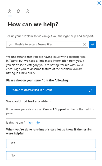This screenshot has height=166, width=102.
Task: Click the 'Tell us your problem' instruction text
Action: (x=50, y=36)
